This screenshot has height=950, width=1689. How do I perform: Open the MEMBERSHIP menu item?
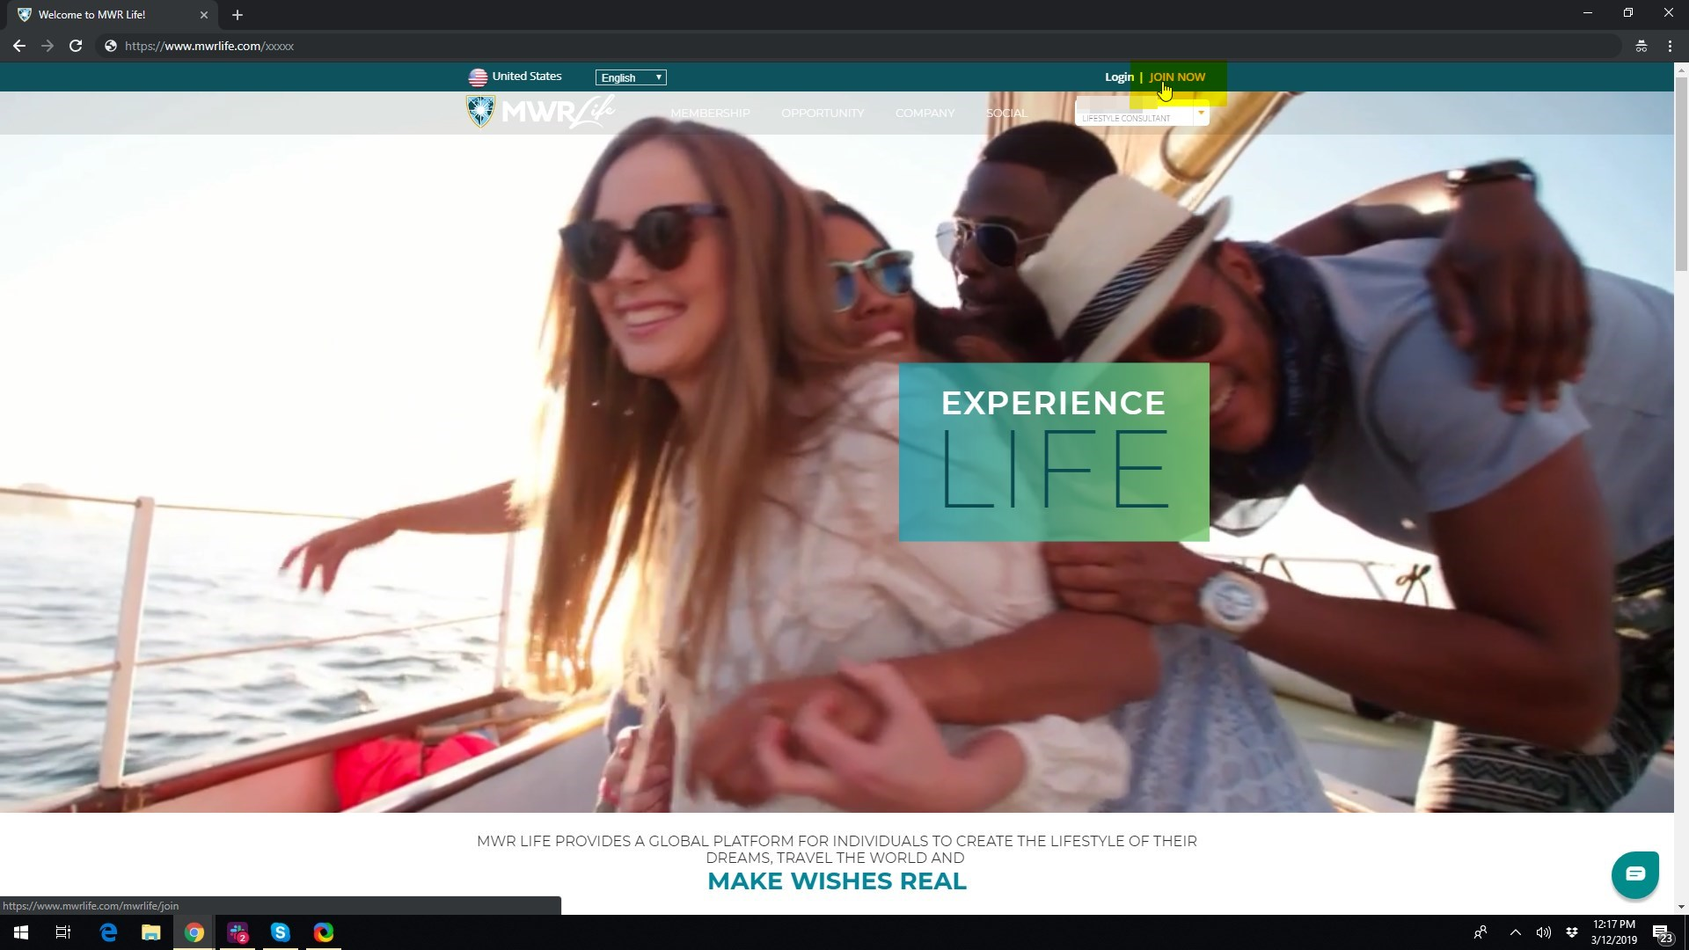pos(710,113)
